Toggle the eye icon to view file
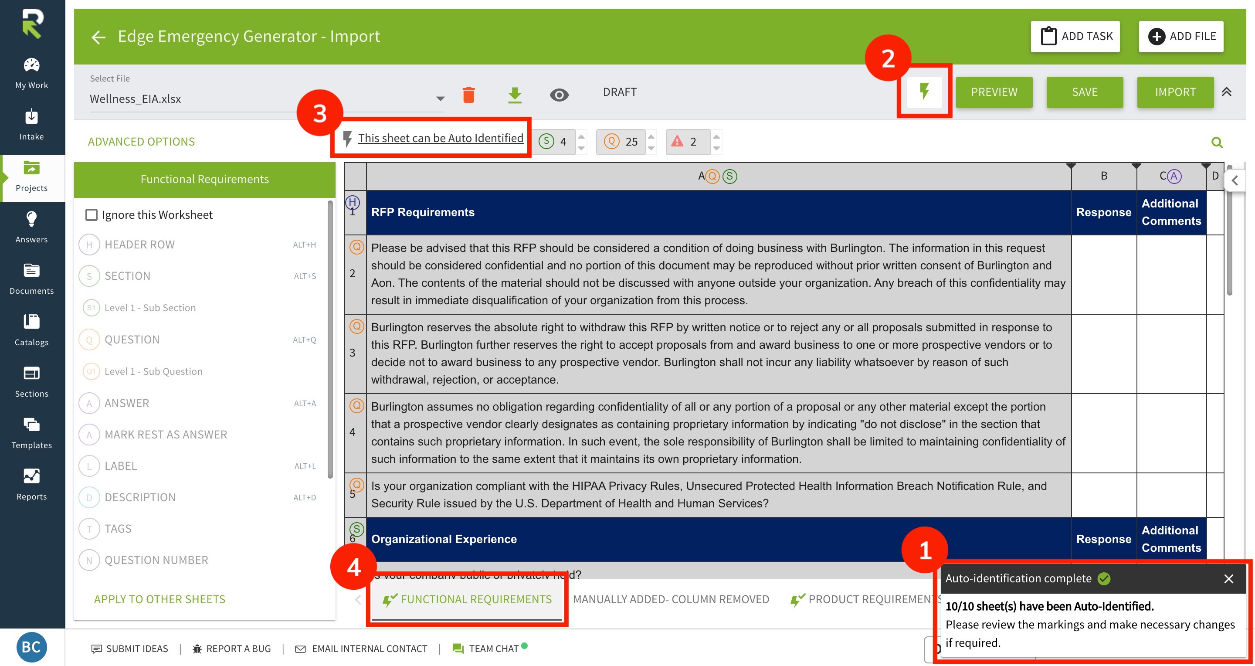 tap(559, 95)
